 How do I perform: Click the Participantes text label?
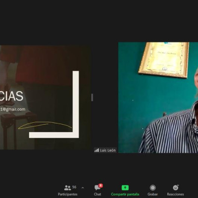(67, 195)
